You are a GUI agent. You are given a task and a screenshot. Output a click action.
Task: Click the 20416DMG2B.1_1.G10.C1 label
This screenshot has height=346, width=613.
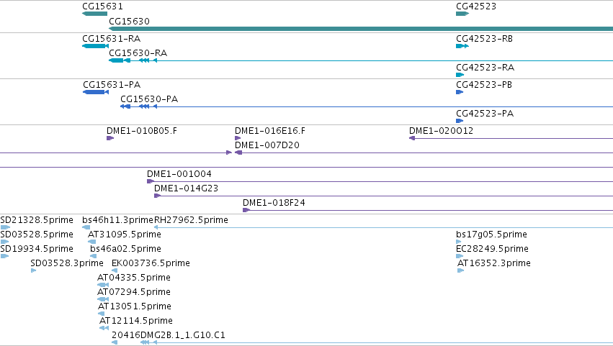click(x=169, y=335)
